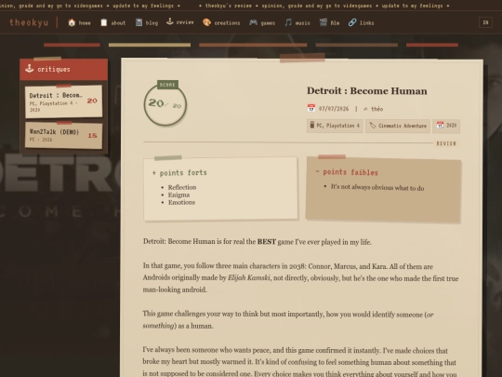Image resolution: width=502 pixels, height=377 pixels.
Task: Click the clapperboard icon next to film
Action: 323,22
